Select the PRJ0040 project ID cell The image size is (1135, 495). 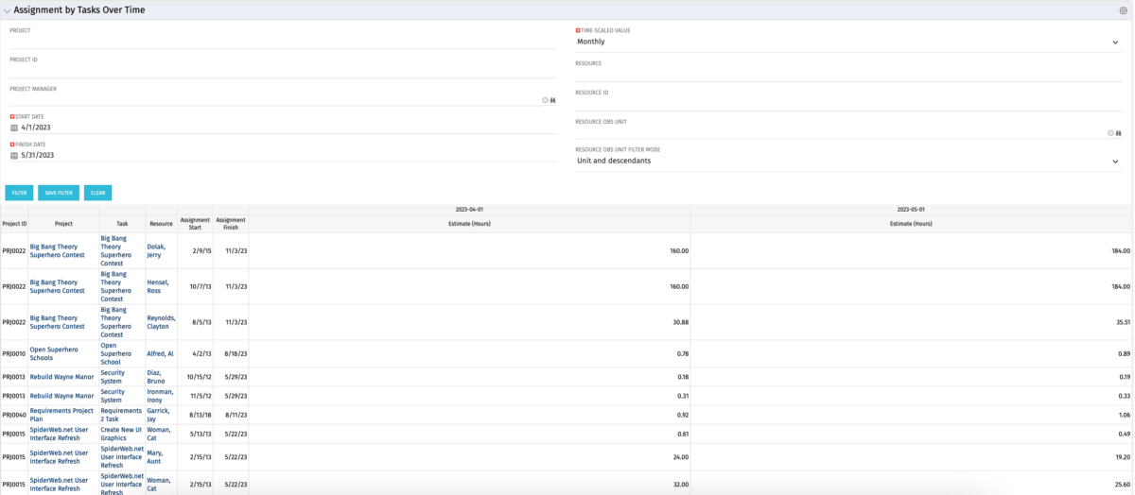(x=14, y=415)
